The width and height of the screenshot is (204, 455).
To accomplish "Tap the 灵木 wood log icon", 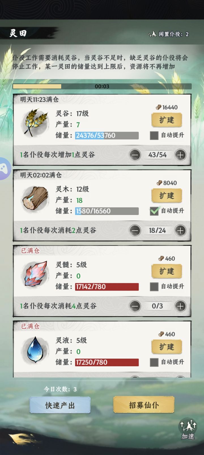I will coord(35,198).
